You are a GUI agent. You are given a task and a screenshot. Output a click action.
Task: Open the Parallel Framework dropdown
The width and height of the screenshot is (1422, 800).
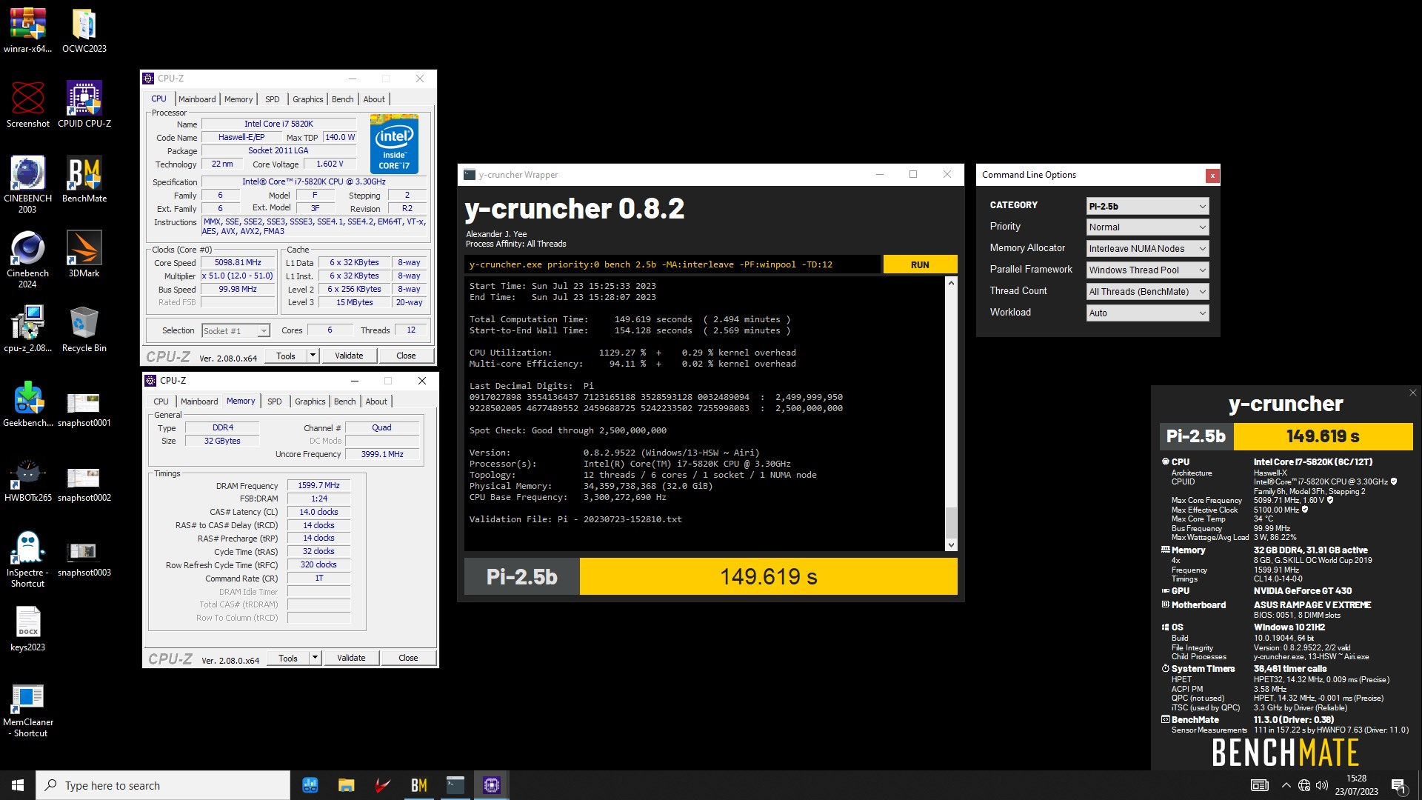point(1147,270)
